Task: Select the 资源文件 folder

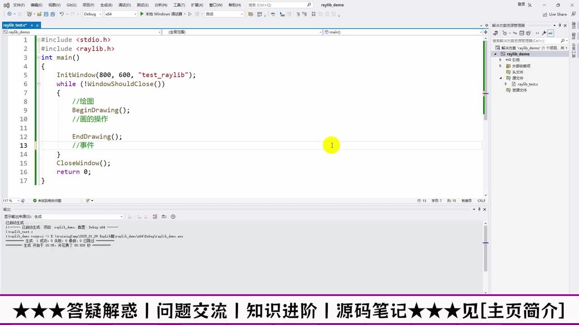Action: pos(519,90)
